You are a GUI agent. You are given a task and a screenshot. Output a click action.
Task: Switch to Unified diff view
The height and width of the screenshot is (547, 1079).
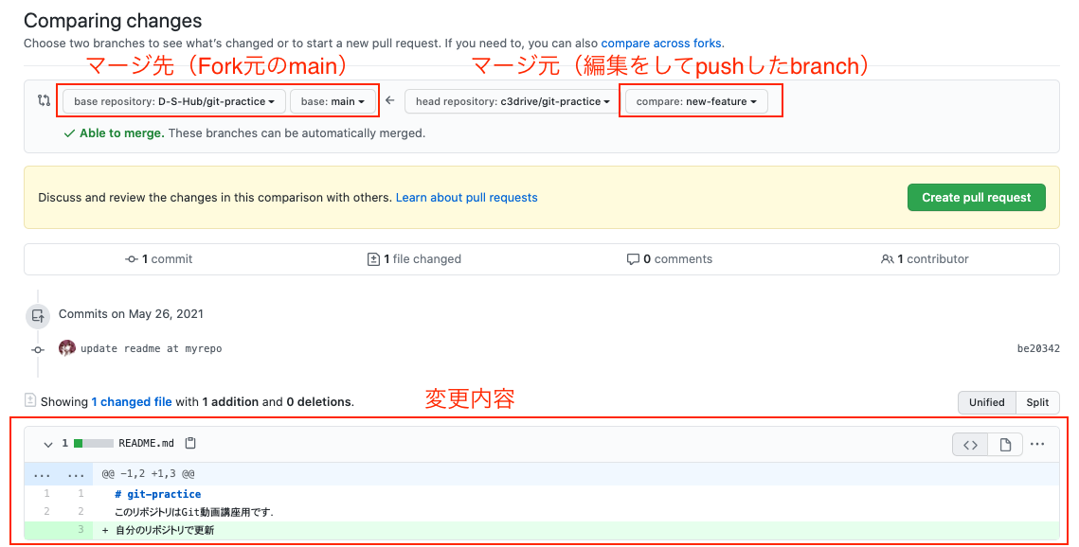tap(987, 402)
